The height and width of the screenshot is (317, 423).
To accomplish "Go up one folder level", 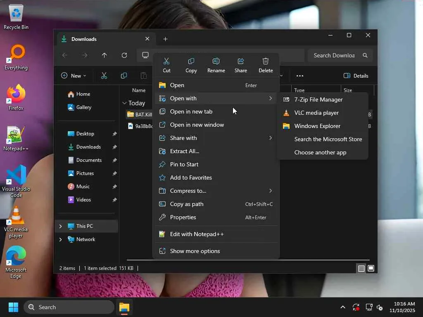I will point(105,55).
